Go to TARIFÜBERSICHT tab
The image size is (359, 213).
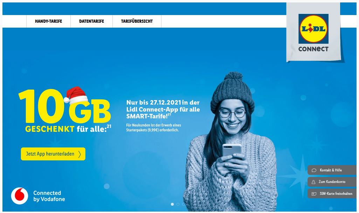(x=137, y=21)
